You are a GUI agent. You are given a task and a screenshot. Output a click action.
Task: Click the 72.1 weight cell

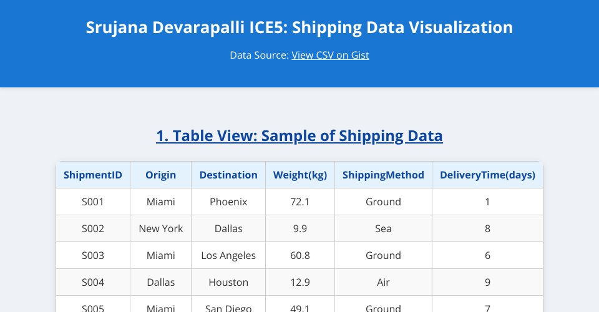tap(300, 202)
